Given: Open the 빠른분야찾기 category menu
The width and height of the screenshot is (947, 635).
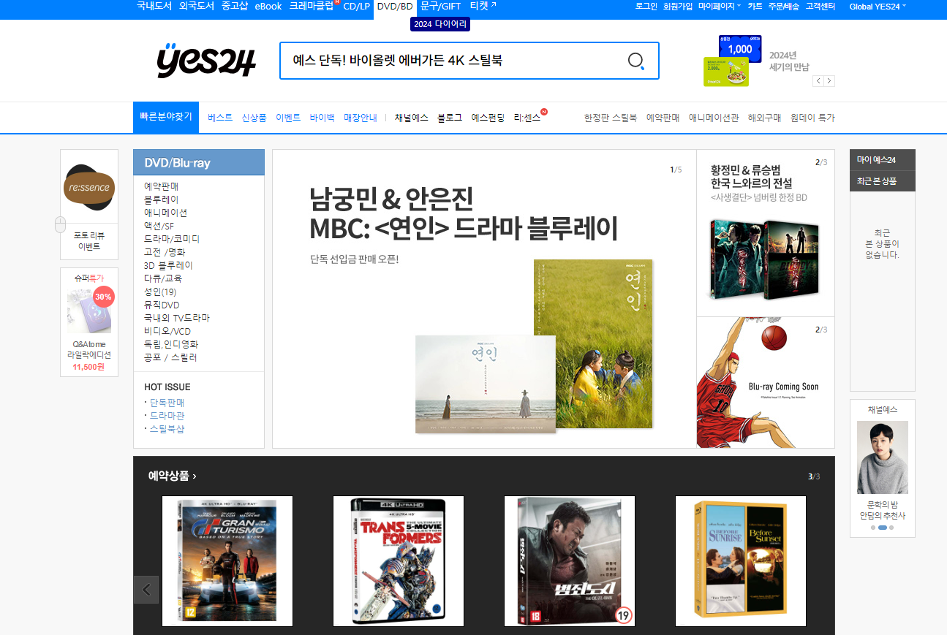Looking at the screenshot, I should tap(166, 117).
